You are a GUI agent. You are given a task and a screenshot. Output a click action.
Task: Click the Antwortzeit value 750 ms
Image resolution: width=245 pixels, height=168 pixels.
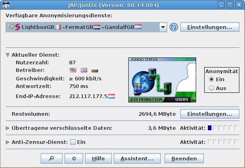[79, 86]
